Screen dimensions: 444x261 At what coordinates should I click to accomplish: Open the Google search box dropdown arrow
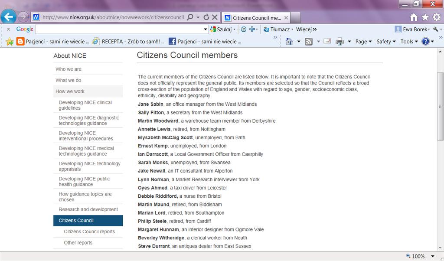206,29
